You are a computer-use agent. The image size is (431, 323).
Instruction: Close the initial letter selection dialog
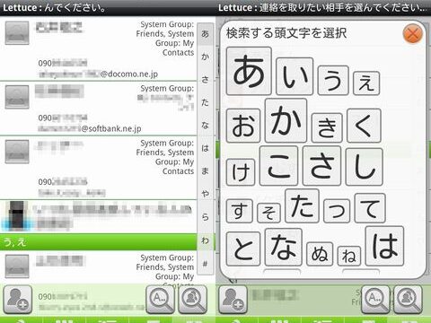413,33
